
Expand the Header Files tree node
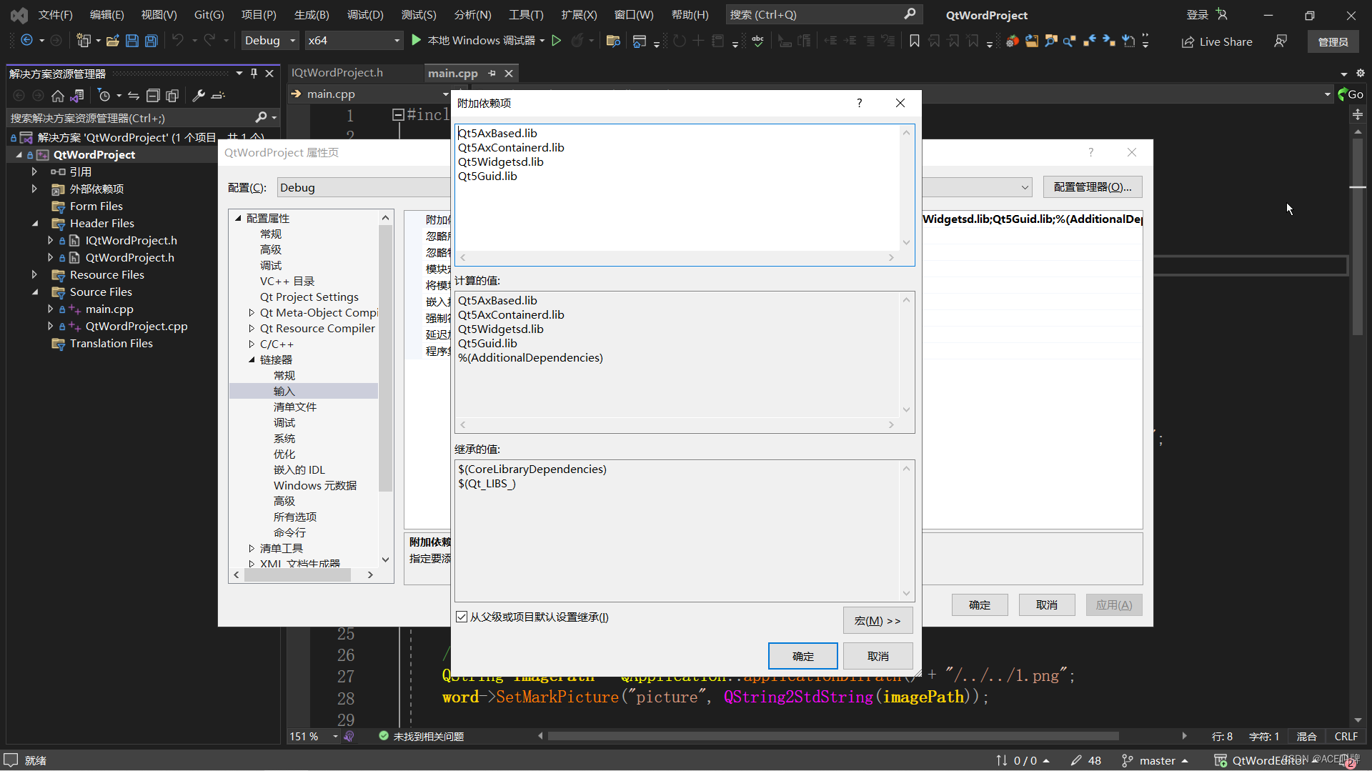click(36, 223)
